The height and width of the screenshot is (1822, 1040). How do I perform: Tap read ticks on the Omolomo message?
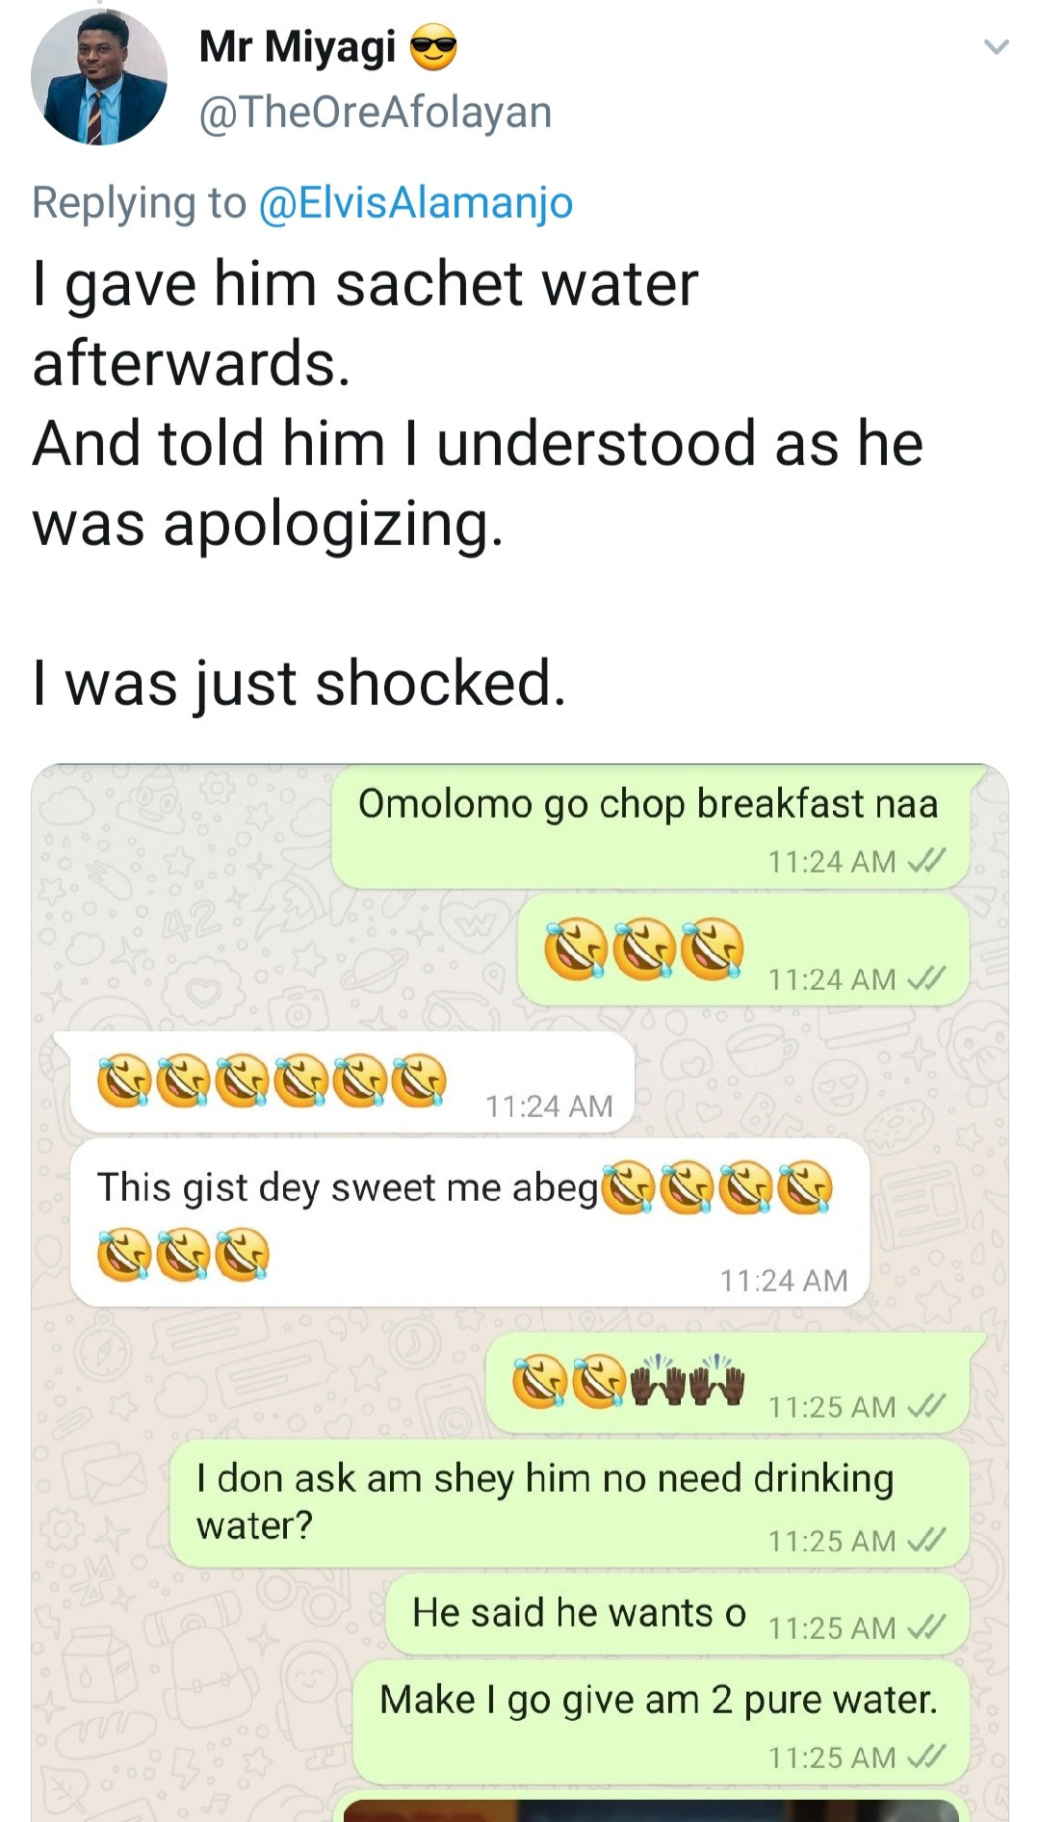[926, 860]
